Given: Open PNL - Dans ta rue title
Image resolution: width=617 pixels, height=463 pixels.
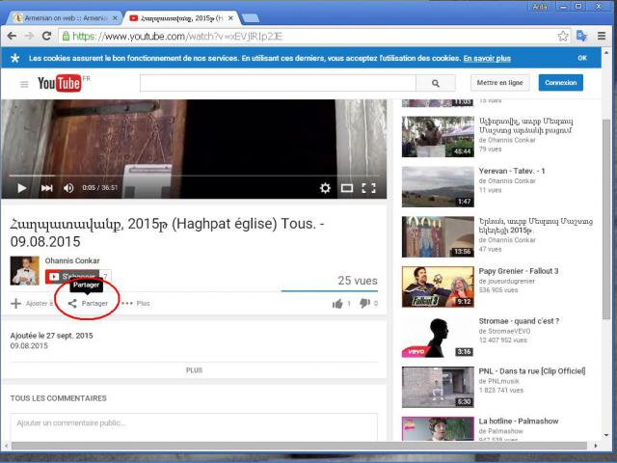Looking at the screenshot, I should (x=532, y=370).
